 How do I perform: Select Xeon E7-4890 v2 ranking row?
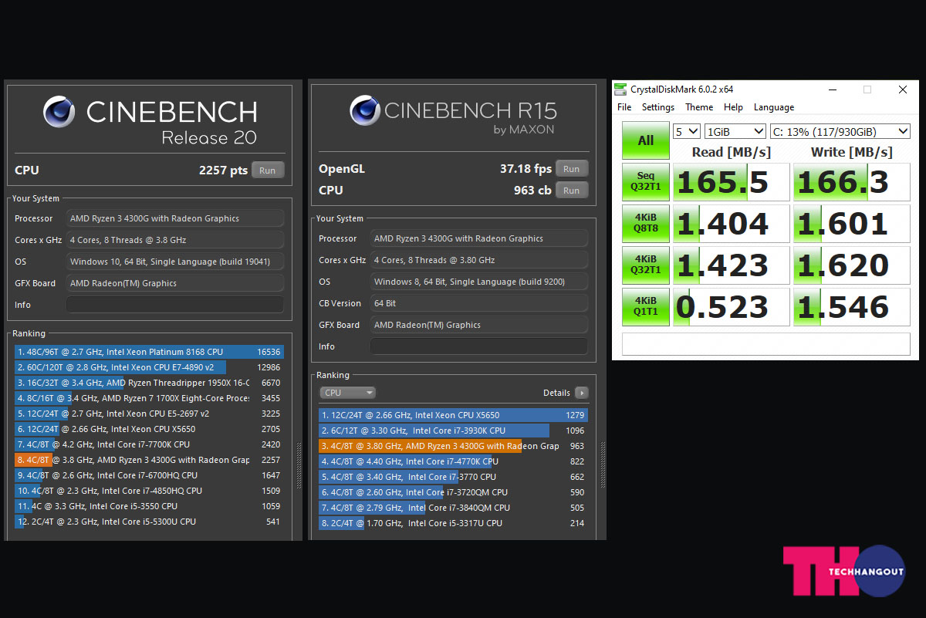click(x=149, y=367)
